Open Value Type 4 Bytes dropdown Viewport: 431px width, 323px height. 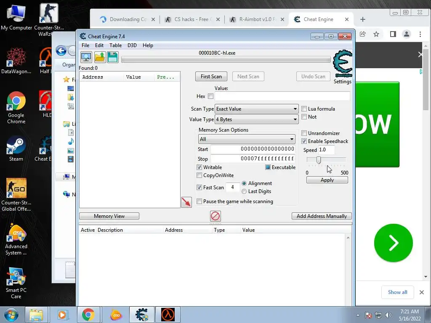[x=256, y=119]
